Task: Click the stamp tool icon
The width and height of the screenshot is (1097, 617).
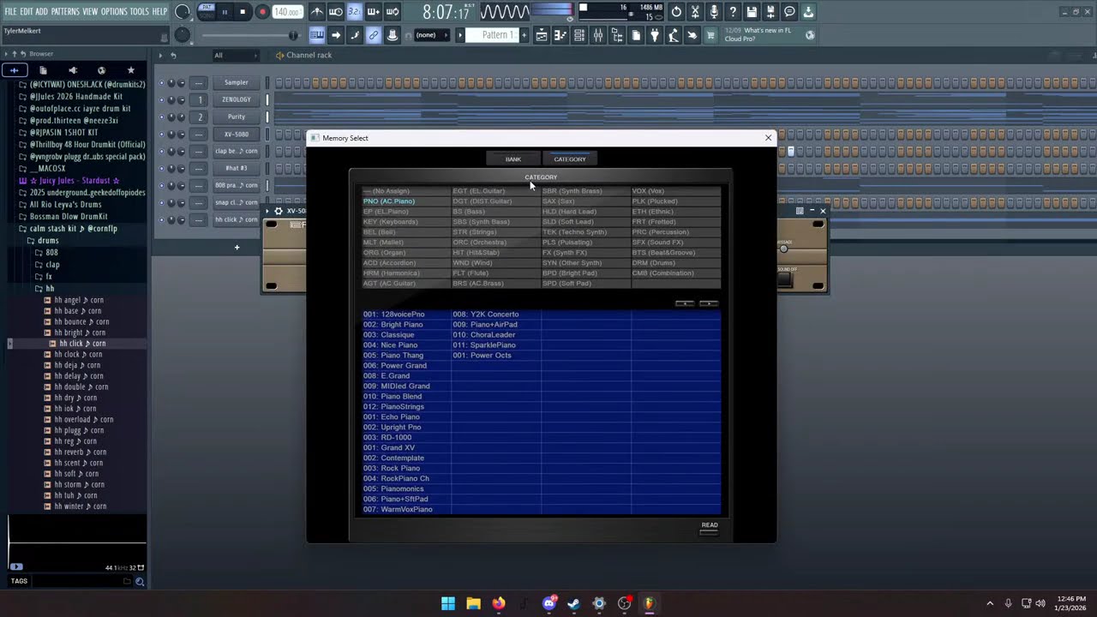Action: [x=393, y=35]
